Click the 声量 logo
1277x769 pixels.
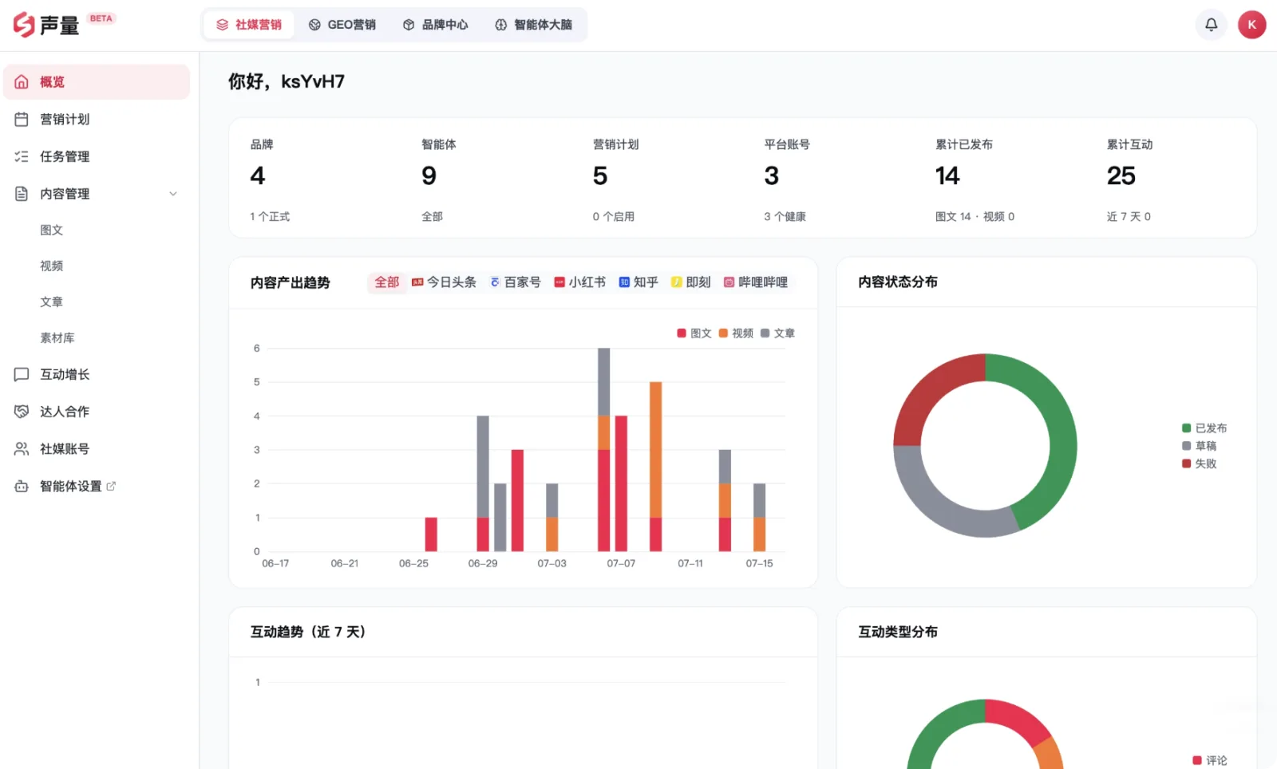point(47,25)
